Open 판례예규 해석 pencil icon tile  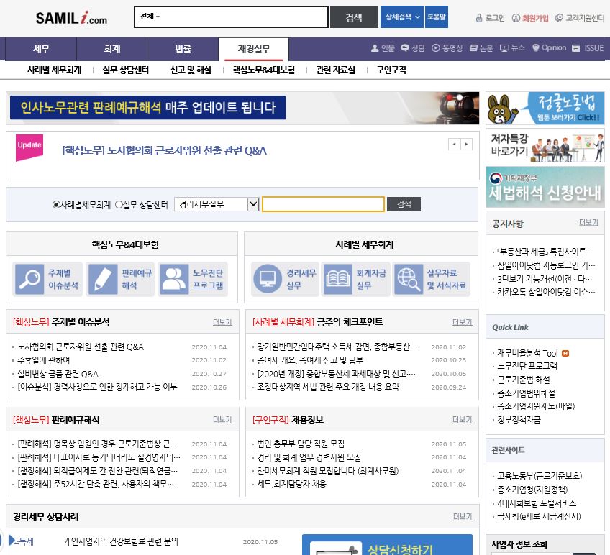[x=120, y=279]
